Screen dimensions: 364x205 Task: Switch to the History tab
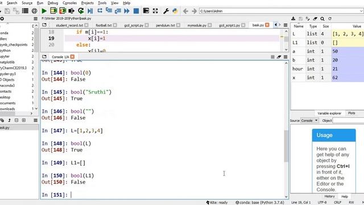click(329, 196)
